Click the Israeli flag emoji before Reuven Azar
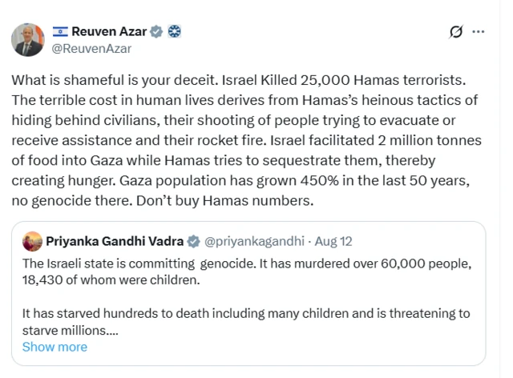The height and width of the screenshot is (378, 513). pyautogui.click(x=60, y=32)
